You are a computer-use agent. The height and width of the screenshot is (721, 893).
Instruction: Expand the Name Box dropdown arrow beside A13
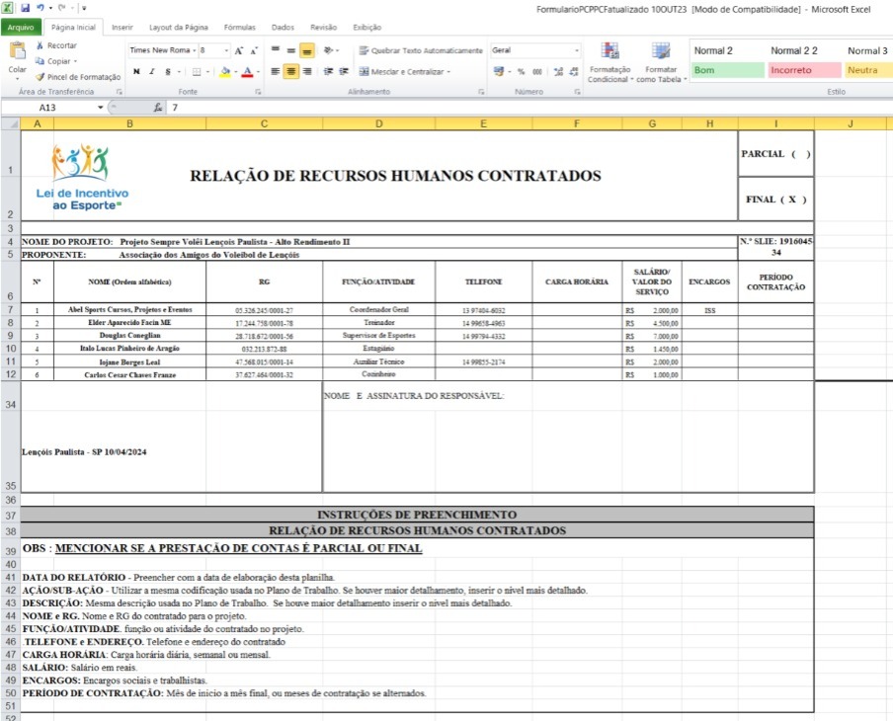click(100, 107)
